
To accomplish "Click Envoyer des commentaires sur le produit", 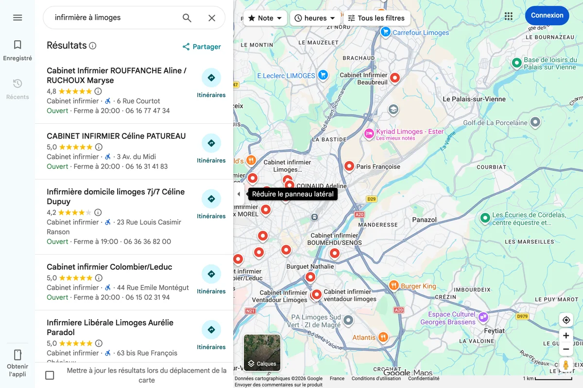I will point(278,385).
